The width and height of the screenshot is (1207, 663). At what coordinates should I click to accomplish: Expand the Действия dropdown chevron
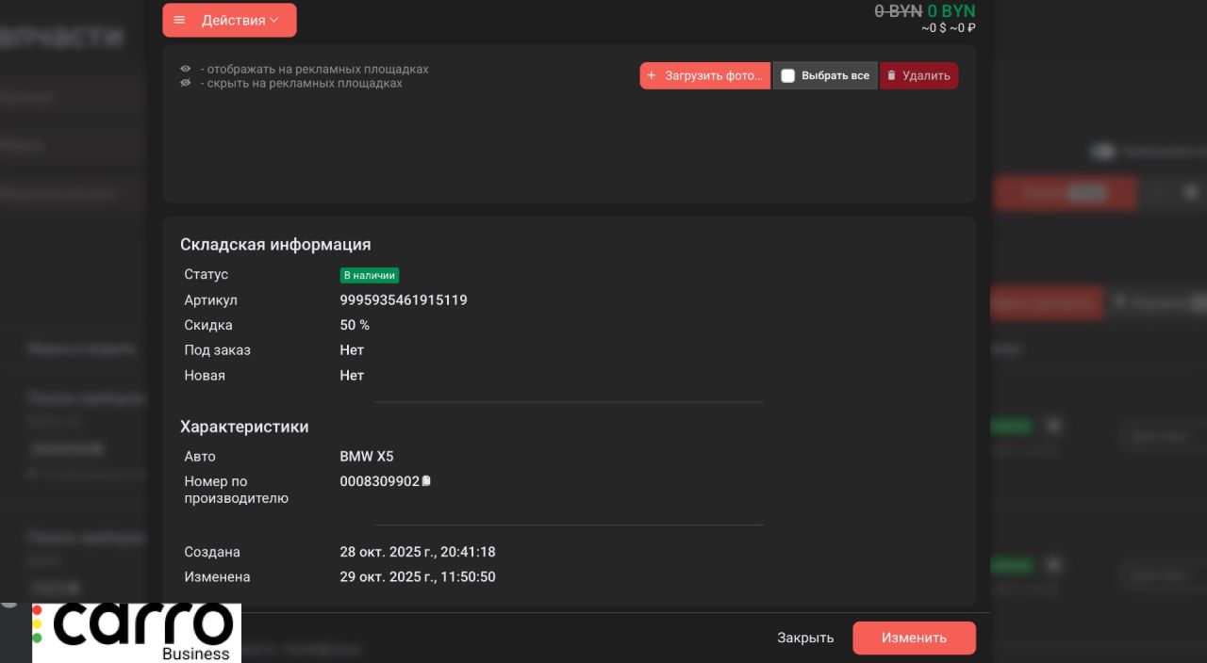coord(274,20)
